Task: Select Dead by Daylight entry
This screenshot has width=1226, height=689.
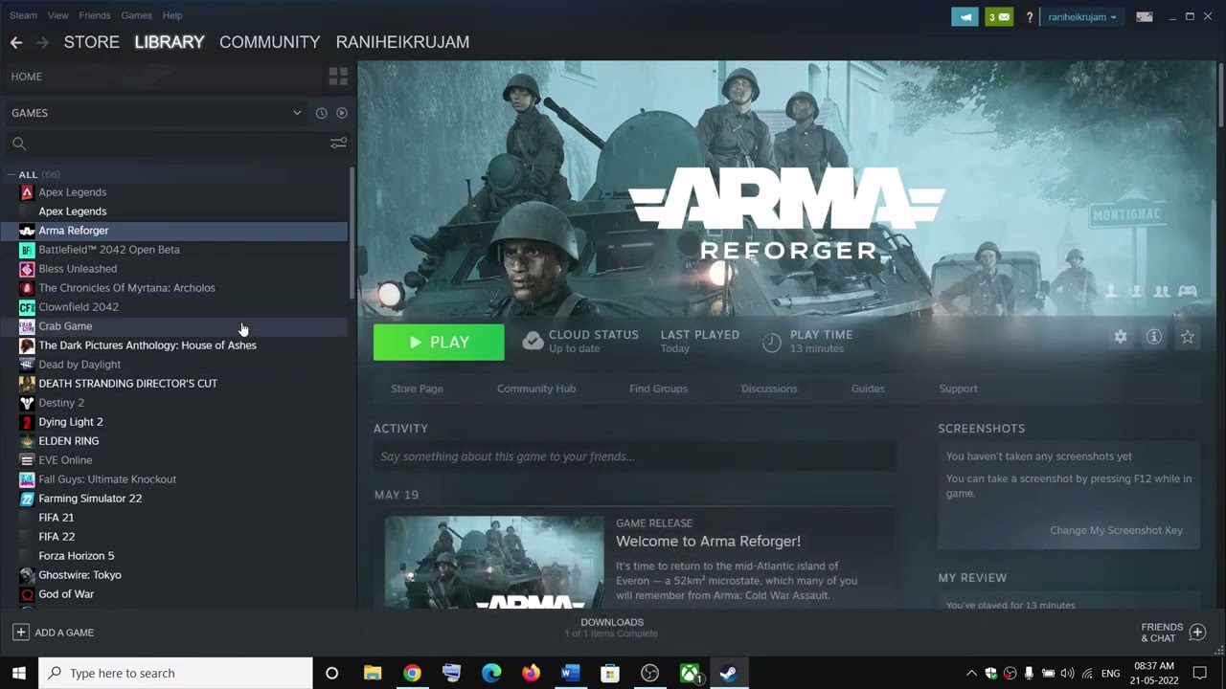Action: click(x=79, y=365)
